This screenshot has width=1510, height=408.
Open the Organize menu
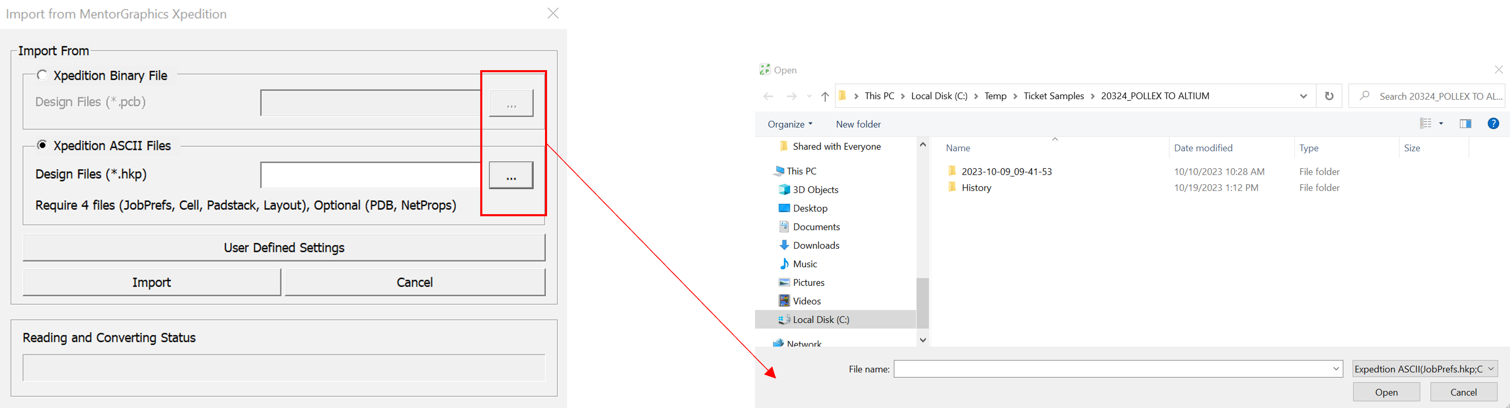[x=789, y=124]
